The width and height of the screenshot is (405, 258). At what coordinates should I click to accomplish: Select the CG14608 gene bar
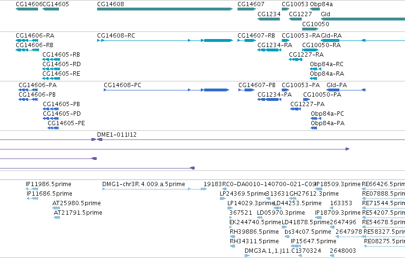pos(165,9)
